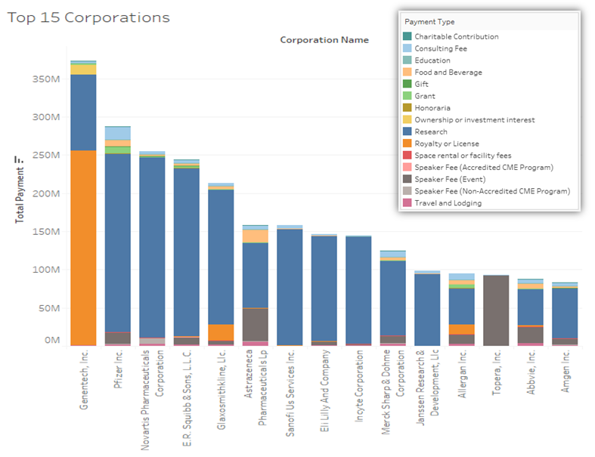Viewport: 595px width, 457px height.
Task: Click the 'Glaxosmithkline, Llc.' axis label
Action: (x=221, y=390)
